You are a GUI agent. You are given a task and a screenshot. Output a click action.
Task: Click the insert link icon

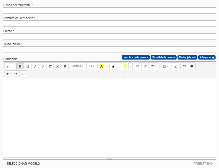point(184,66)
